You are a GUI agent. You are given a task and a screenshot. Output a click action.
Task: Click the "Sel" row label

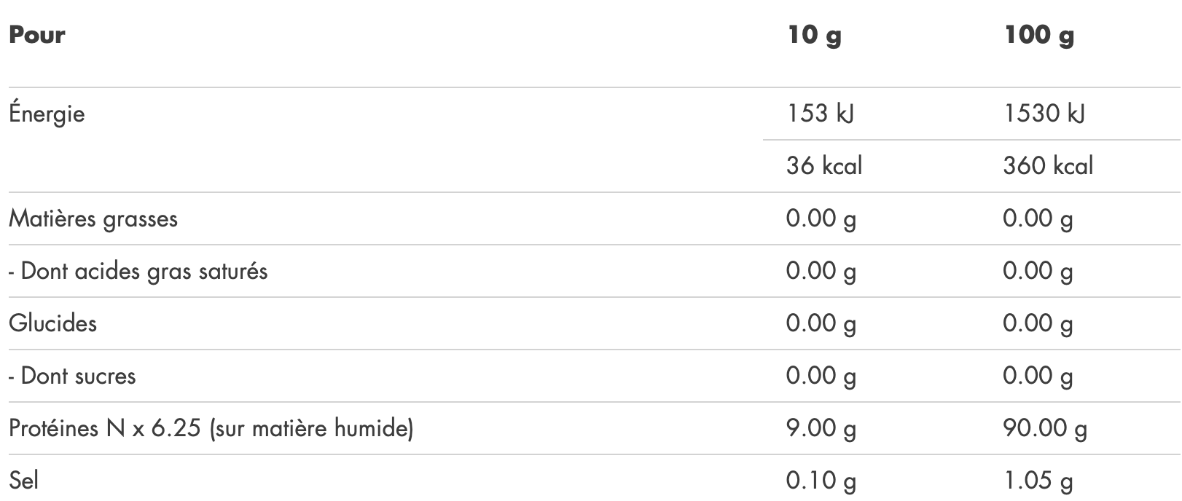23,481
